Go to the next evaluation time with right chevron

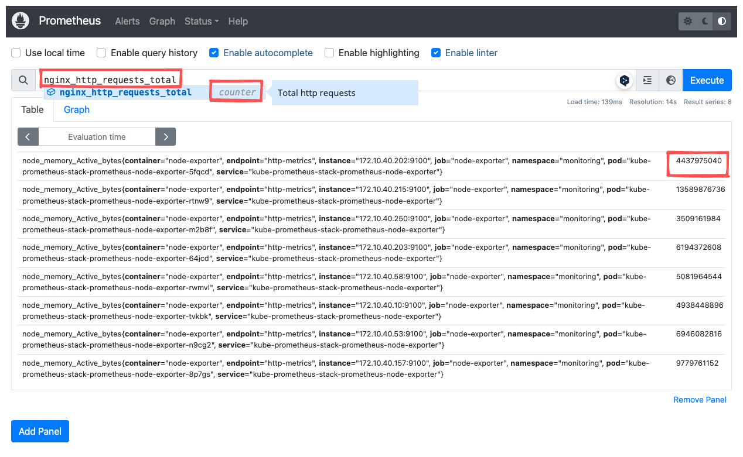point(166,137)
